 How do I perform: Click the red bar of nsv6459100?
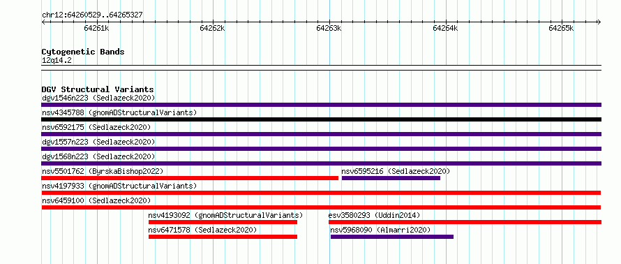point(321,207)
